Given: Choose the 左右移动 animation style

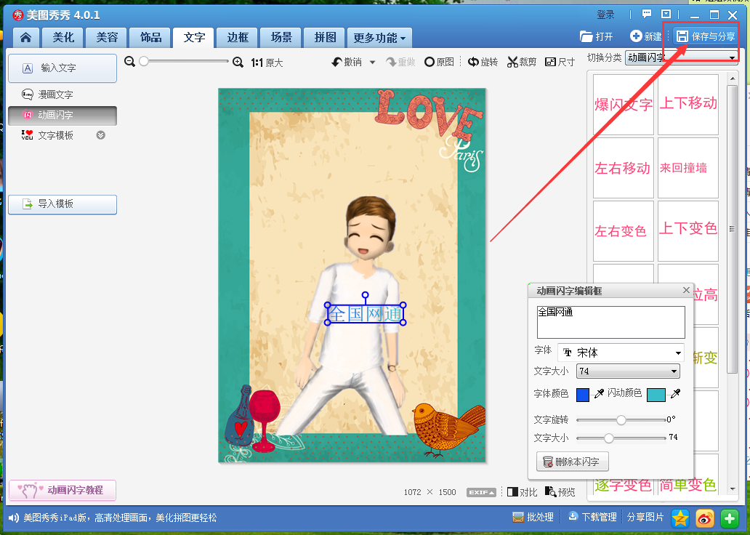Looking at the screenshot, I should [x=624, y=168].
